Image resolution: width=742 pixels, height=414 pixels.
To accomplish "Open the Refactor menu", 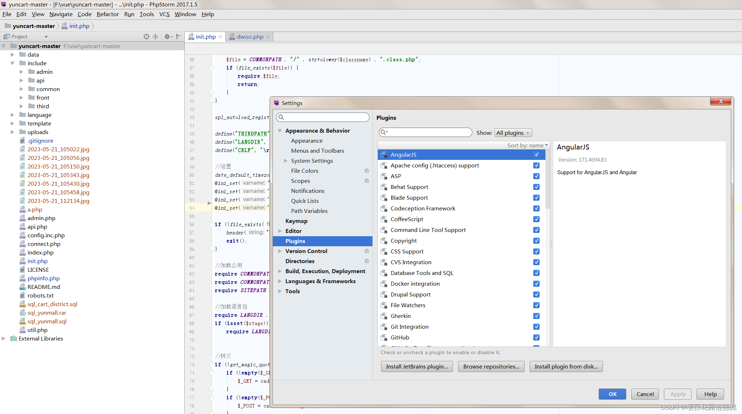I will 107,14.
